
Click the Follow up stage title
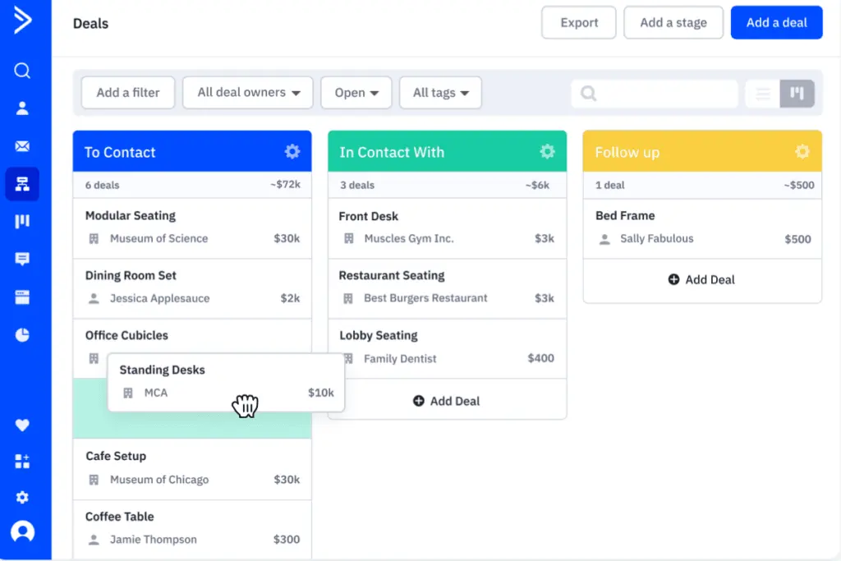point(627,152)
